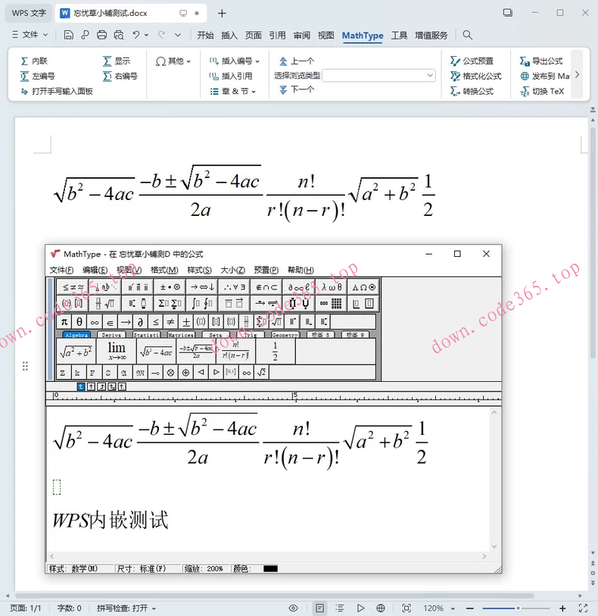Switch to the 引用 ribbon tab
This screenshot has height=616, width=598.
pos(277,36)
